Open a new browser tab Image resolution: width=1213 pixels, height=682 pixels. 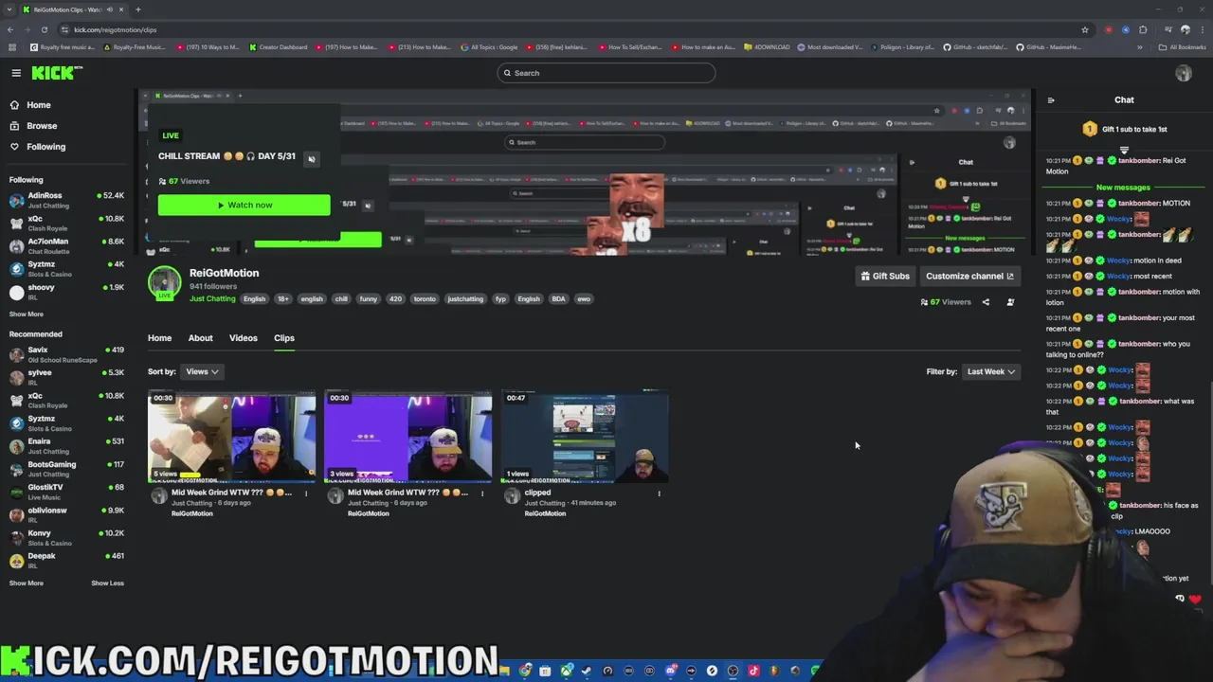pos(137,9)
